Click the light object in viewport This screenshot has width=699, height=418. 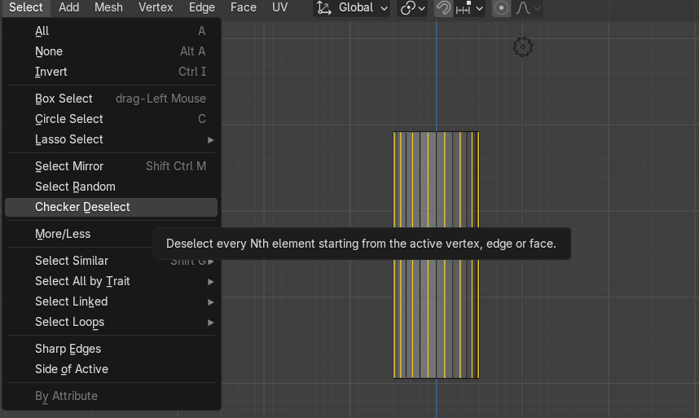[523, 47]
